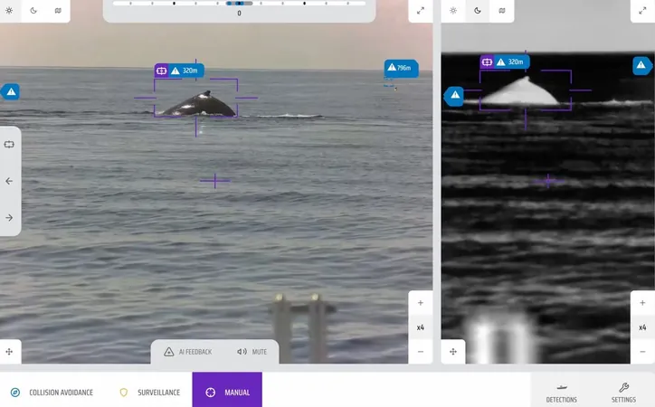This screenshot has width=655, height=407.
Task: Click the target lock icon in left sidebar
Action: (x=9, y=145)
